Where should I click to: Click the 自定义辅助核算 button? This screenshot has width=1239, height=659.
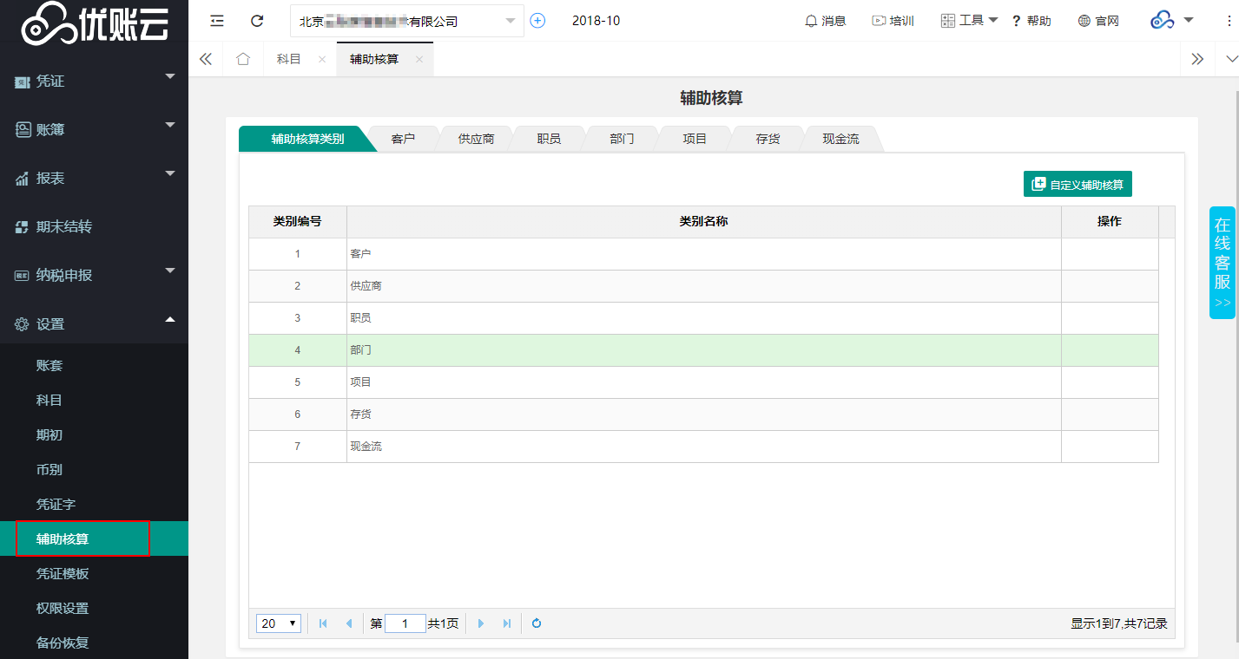click(x=1078, y=185)
